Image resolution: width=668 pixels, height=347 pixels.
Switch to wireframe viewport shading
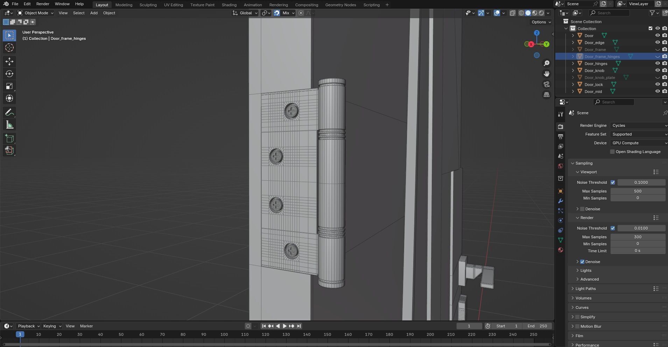pyautogui.click(x=521, y=13)
